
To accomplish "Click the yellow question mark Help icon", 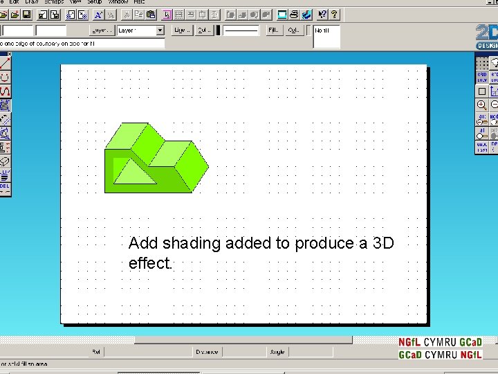I will click(334, 15).
